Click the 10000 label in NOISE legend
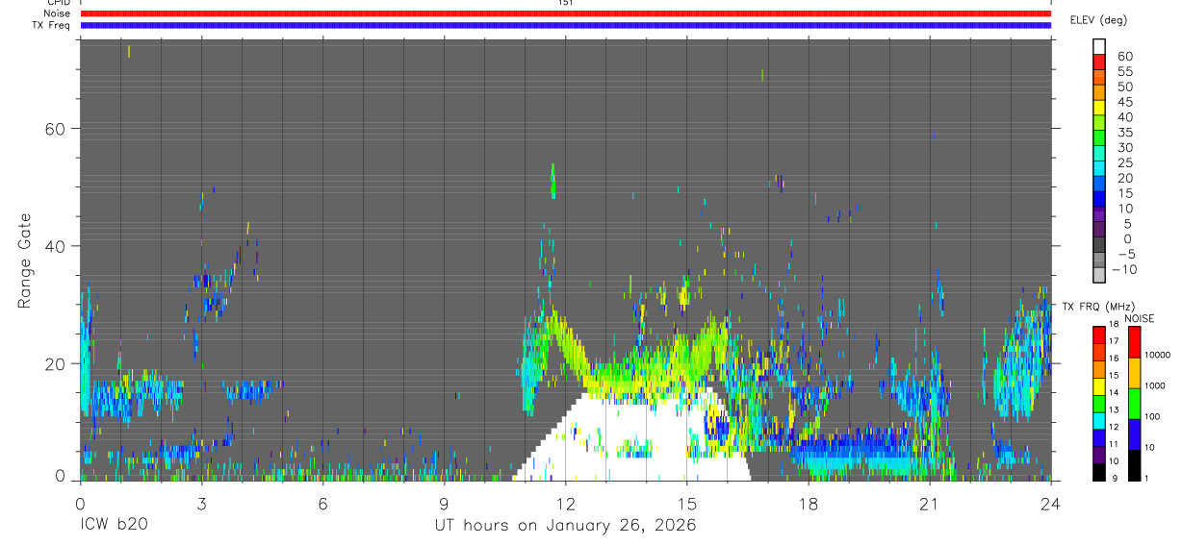 [1159, 356]
